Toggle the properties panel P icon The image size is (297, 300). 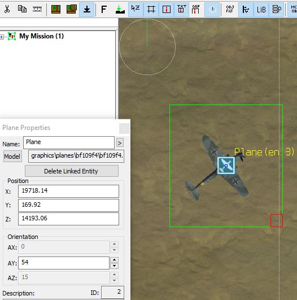[x=277, y=10]
